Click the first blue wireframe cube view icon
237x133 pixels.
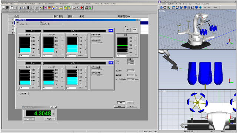pyautogui.click(x=174, y=7)
